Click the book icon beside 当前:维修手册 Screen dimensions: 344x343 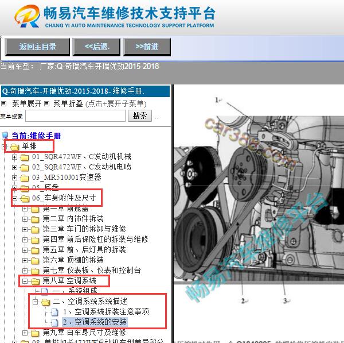coord(5,136)
